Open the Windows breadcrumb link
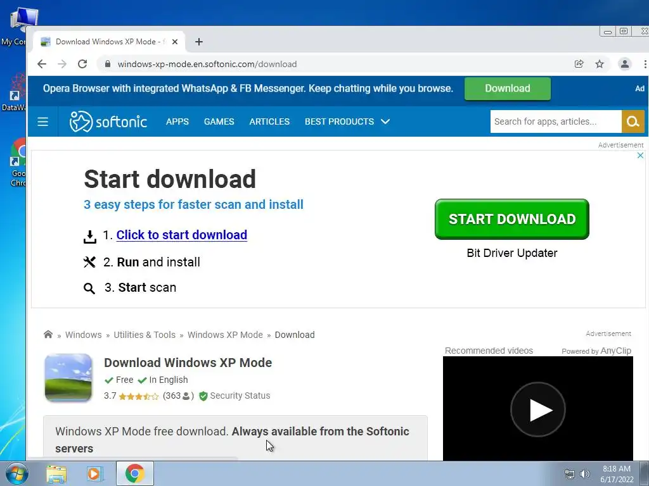 click(83, 335)
